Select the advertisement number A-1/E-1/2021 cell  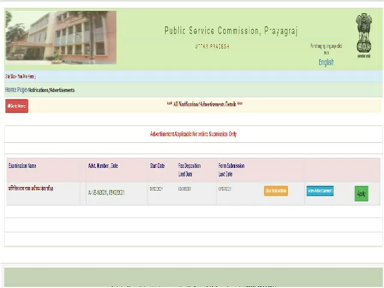tap(106, 193)
